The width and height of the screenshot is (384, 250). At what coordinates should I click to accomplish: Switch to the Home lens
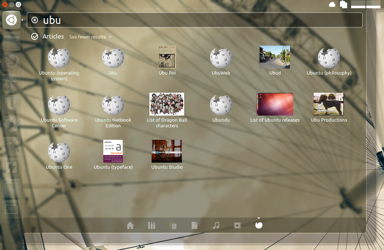(x=130, y=225)
